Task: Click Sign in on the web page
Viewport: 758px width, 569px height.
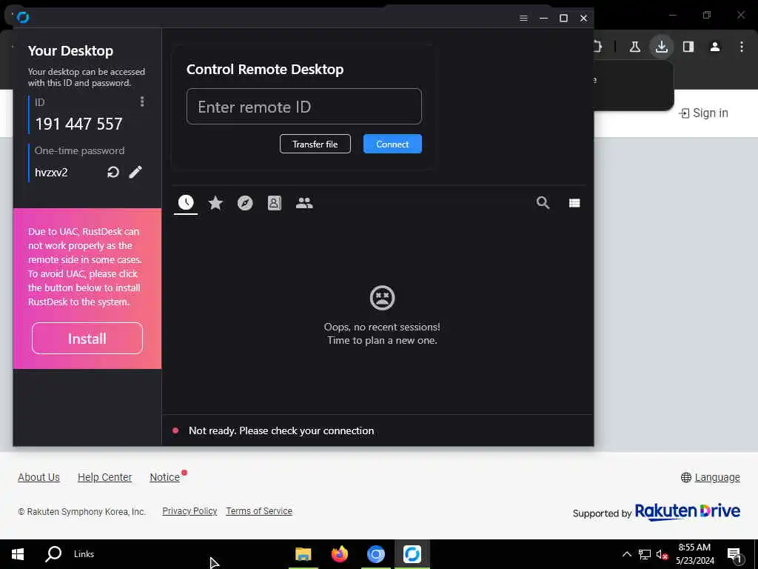Action: (x=703, y=113)
